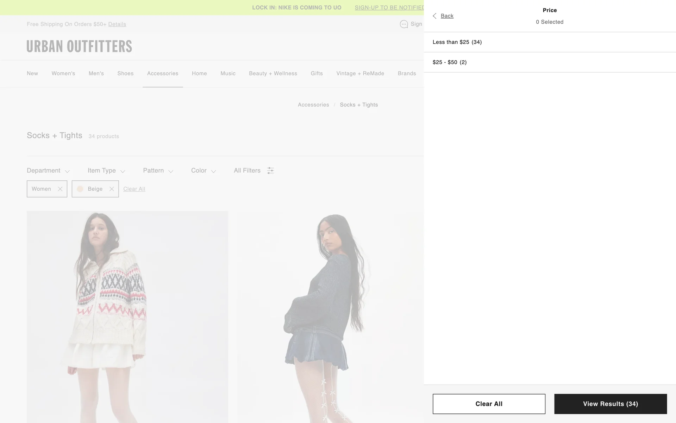Click the Clear All button in price panel

click(489, 404)
